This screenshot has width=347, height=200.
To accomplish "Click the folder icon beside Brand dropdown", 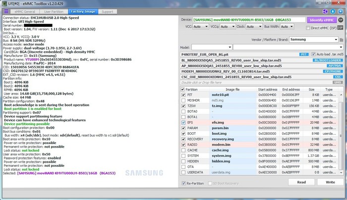I will coord(341,40).
